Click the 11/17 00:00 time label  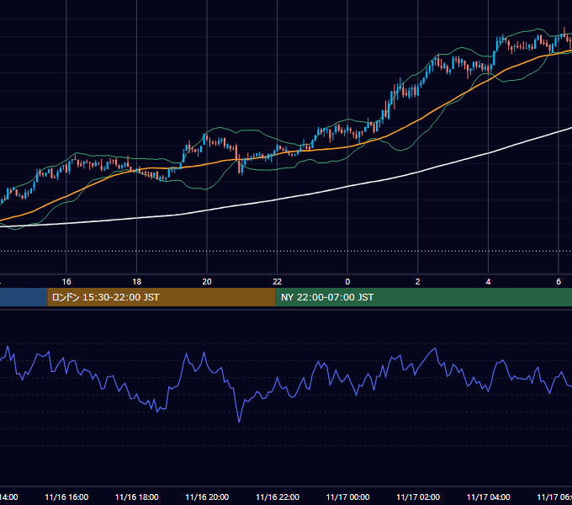coord(347,497)
